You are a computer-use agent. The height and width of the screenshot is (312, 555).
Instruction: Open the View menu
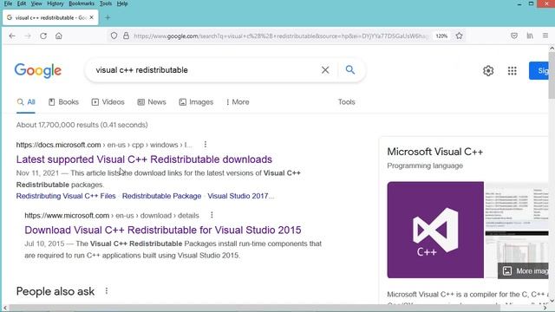point(36,3)
